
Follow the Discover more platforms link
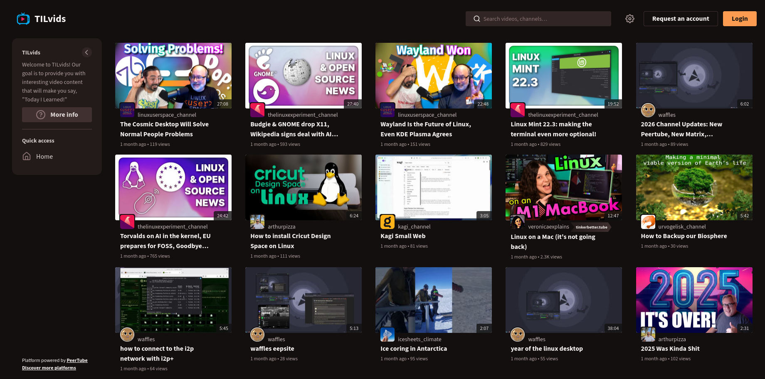[x=49, y=368]
